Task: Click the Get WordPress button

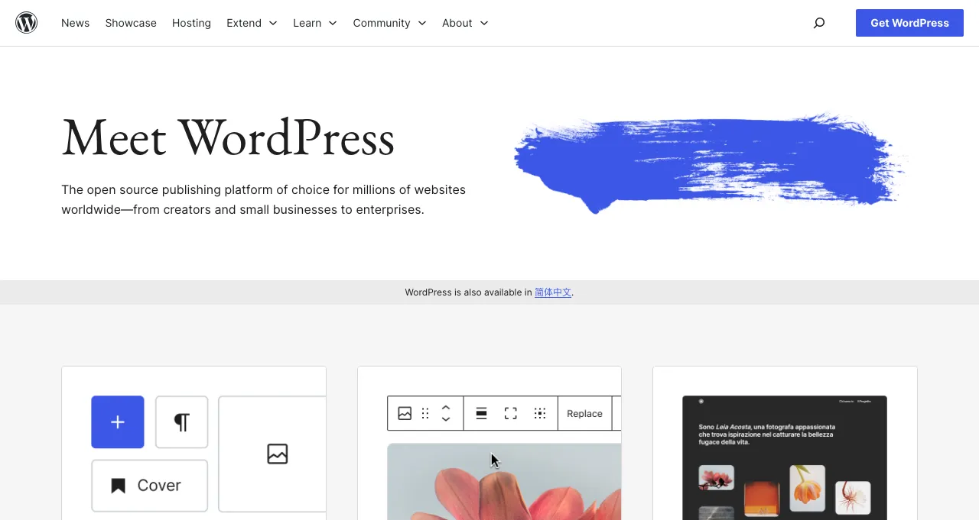Action: click(x=909, y=23)
